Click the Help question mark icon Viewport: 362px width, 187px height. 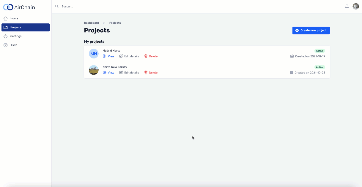pos(5,45)
